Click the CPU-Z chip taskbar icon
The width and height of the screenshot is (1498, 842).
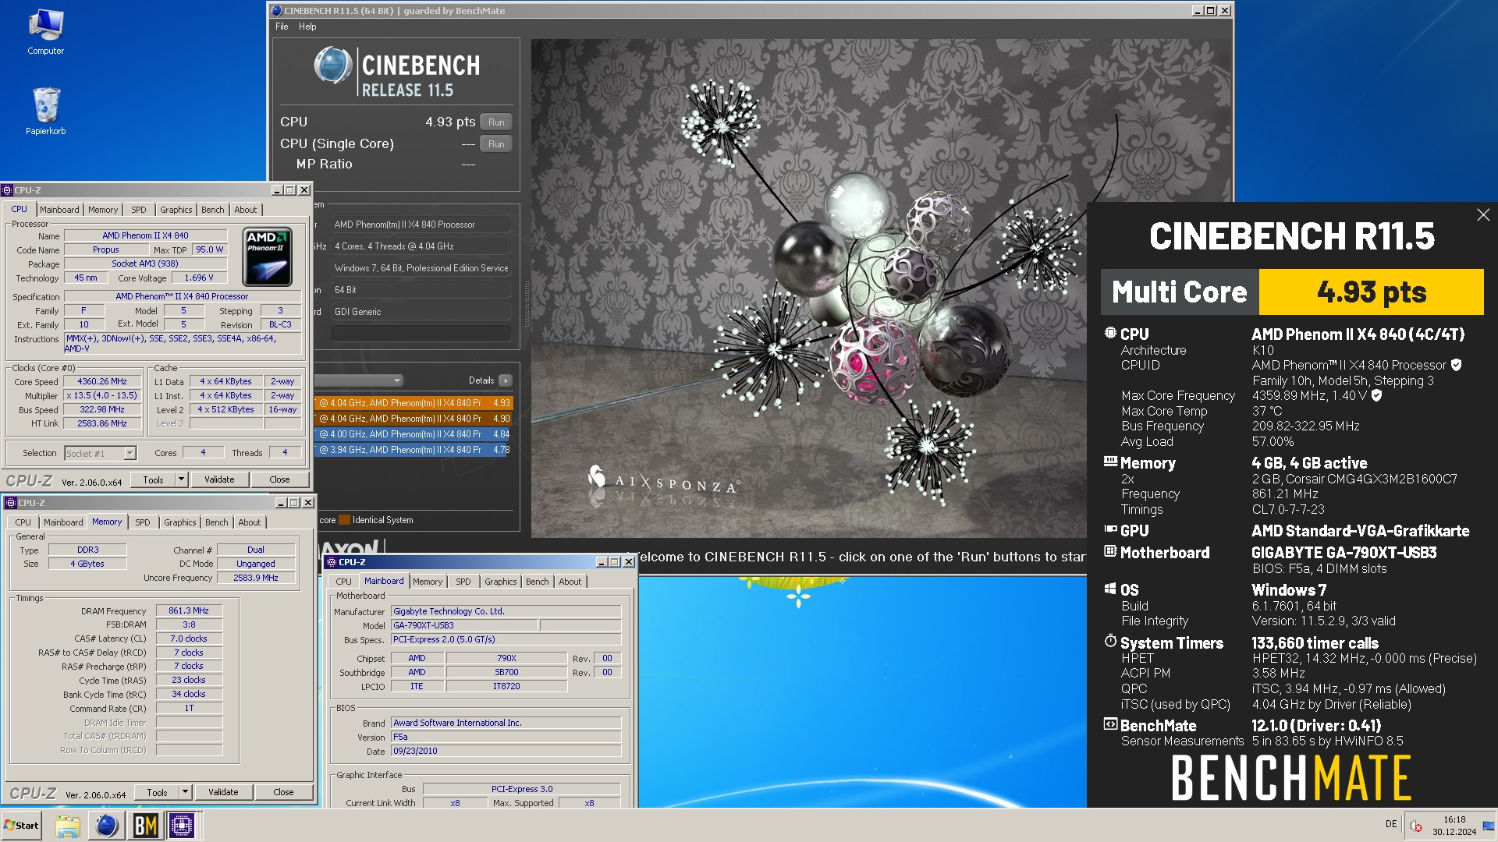[182, 826]
